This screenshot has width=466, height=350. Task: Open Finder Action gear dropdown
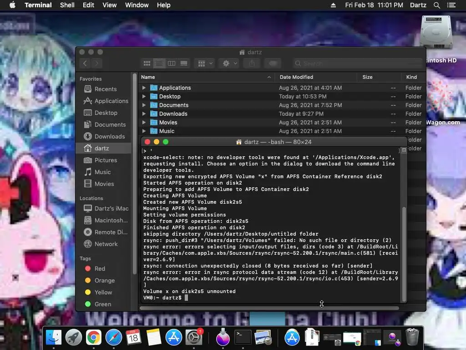pos(229,63)
